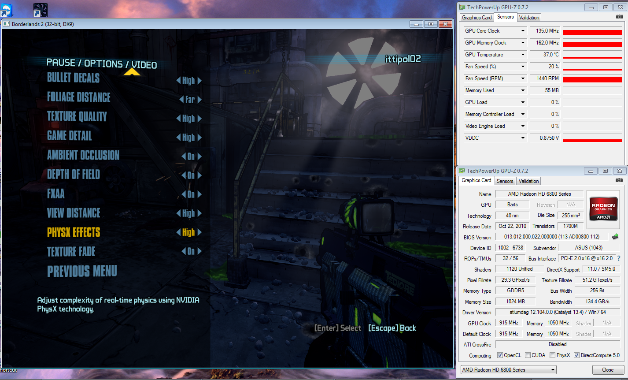628x380 pixels.
Task: Click the AMD Radeon Graphics logo
Action: [603, 209]
